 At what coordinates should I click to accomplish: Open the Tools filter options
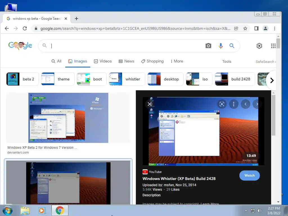tap(227, 62)
